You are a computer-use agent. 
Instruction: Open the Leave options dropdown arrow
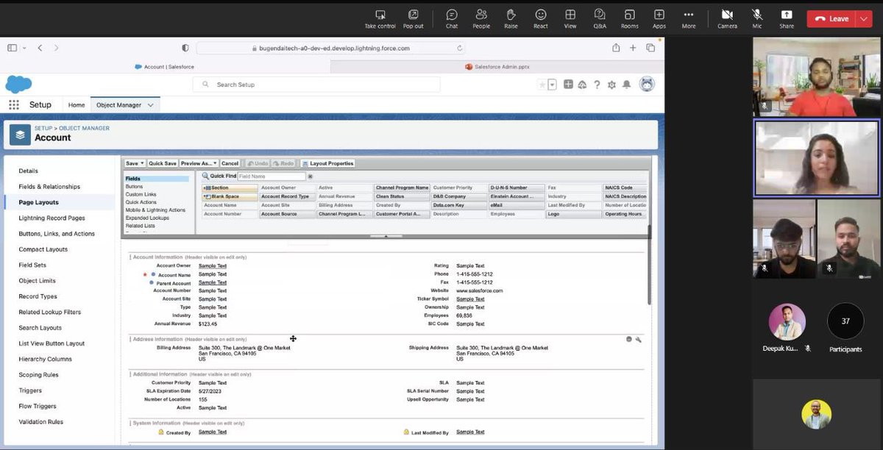click(x=865, y=19)
